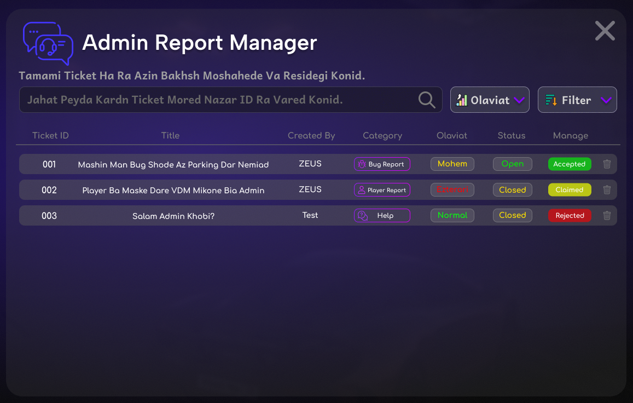The image size is (633, 403).
Task: Click the Ezterari priority badge
Action: 452,190
